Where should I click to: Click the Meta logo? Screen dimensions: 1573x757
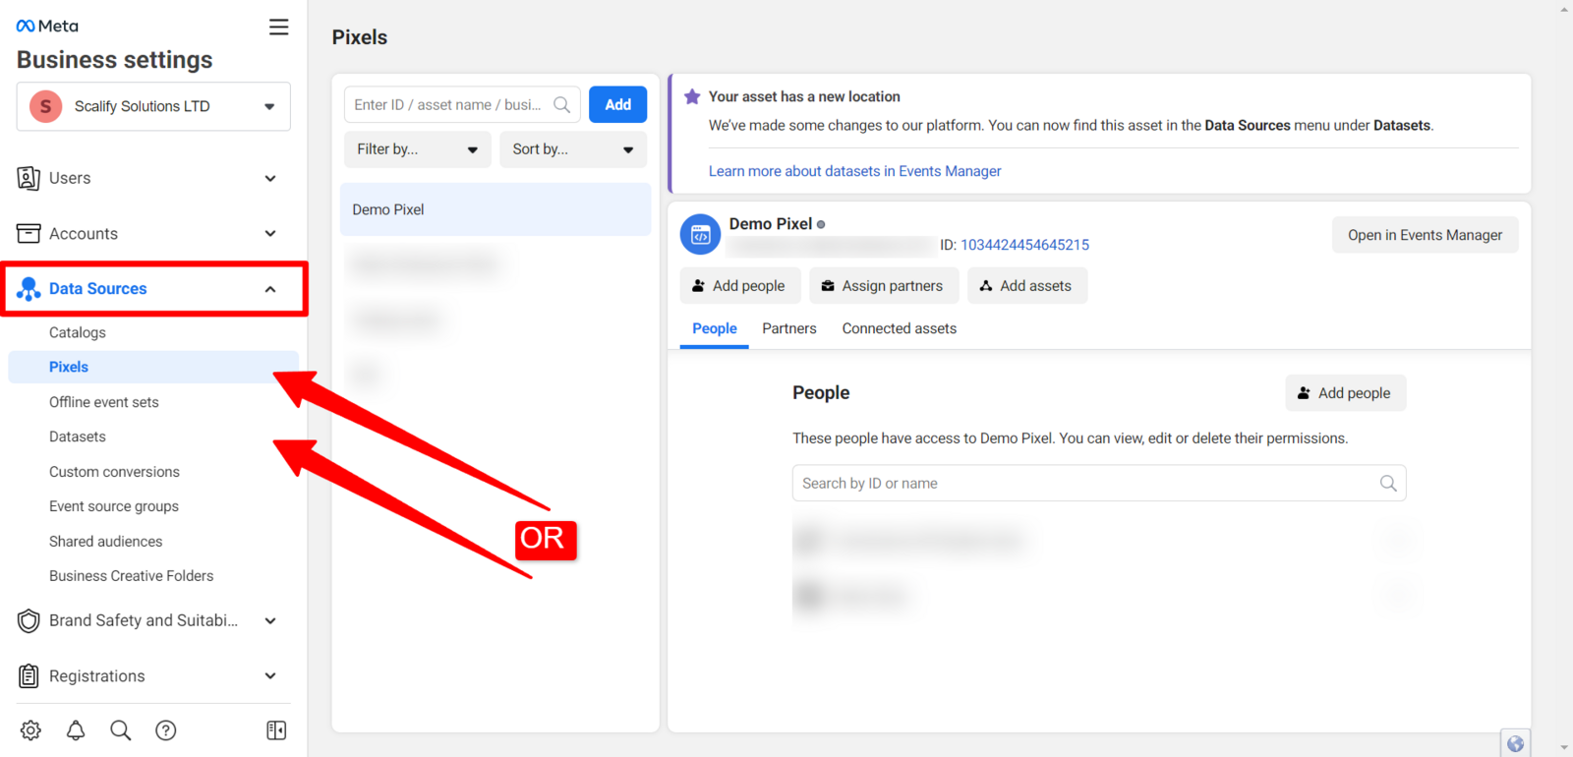tap(47, 26)
